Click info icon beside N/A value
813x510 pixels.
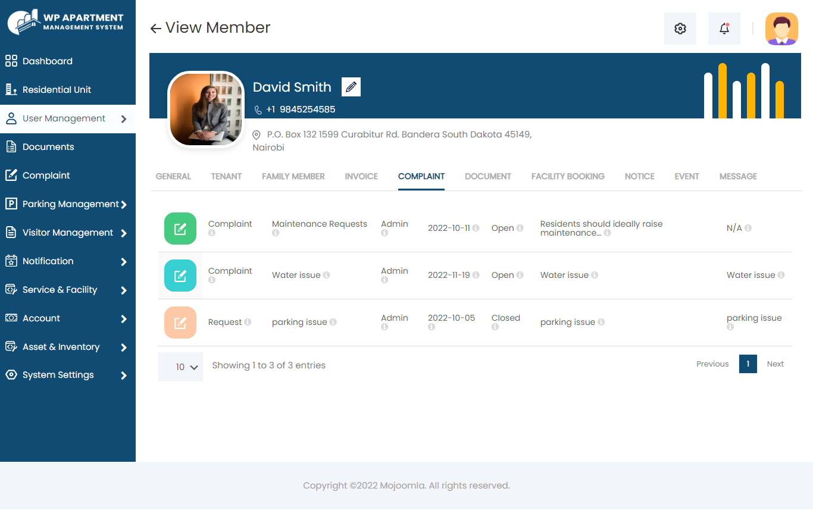(748, 228)
